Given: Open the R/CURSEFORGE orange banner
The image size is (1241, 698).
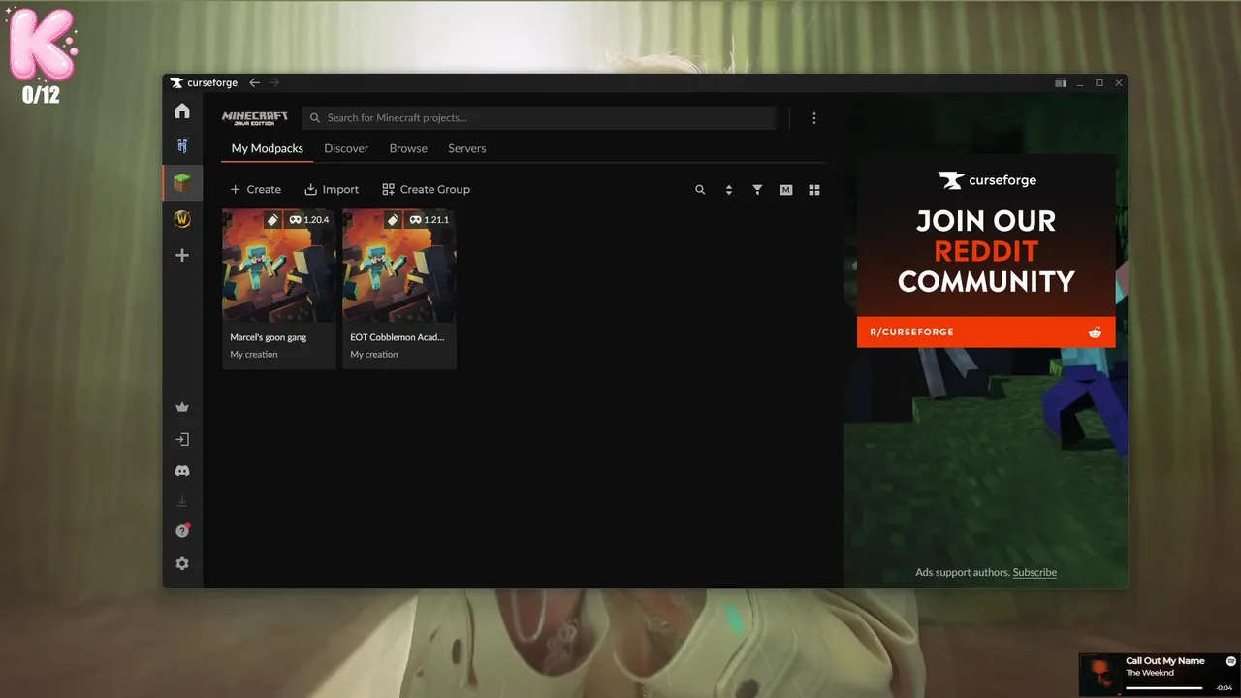Looking at the screenshot, I should (x=986, y=332).
